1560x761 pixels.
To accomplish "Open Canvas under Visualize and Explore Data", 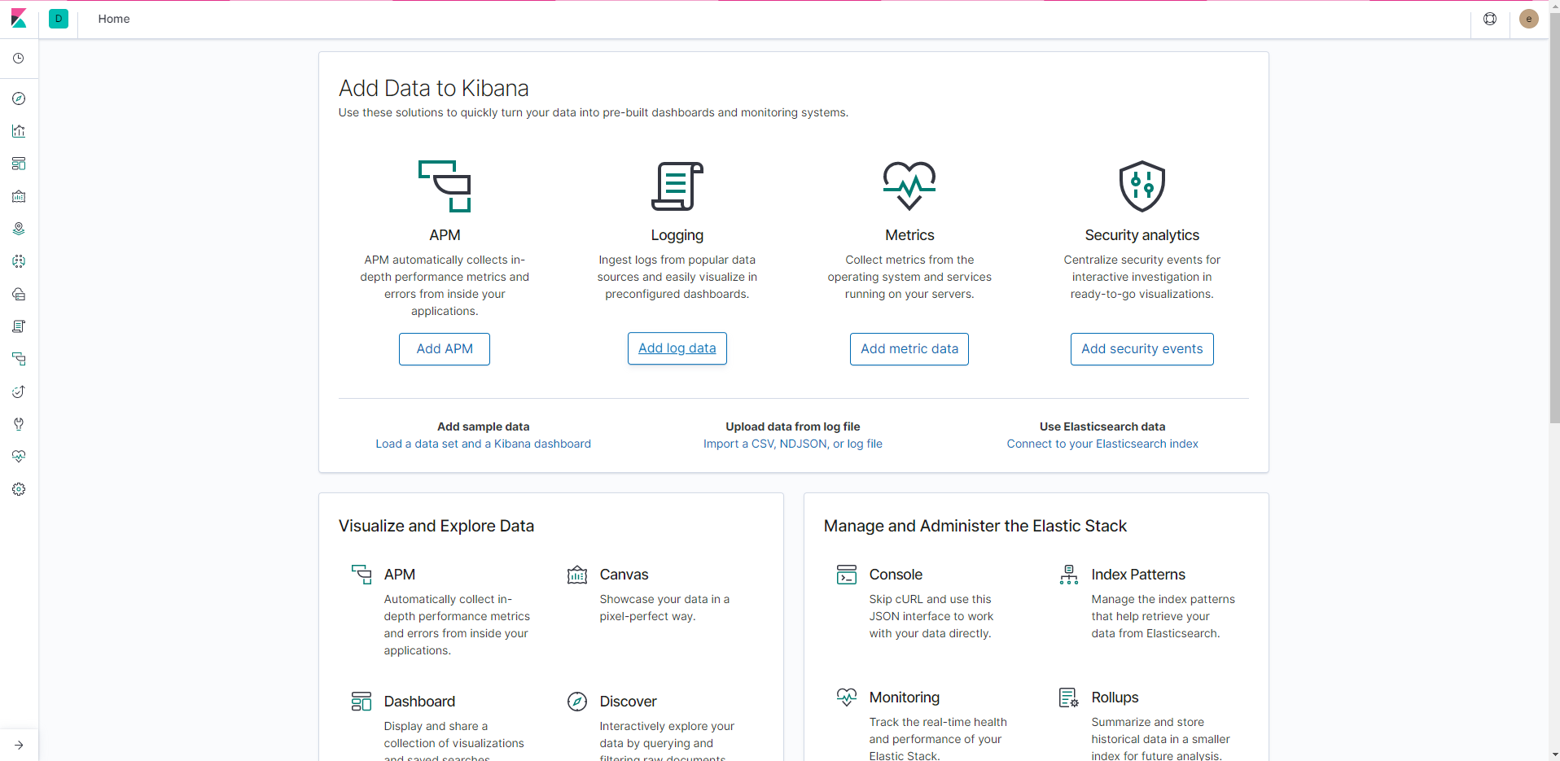I will (624, 575).
